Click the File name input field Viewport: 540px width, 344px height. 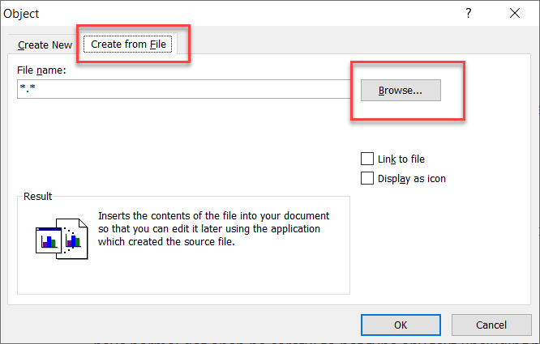[183, 89]
